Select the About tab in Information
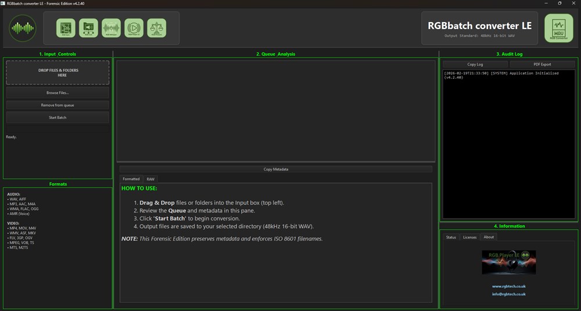581x311 pixels. pyautogui.click(x=489, y=237)
